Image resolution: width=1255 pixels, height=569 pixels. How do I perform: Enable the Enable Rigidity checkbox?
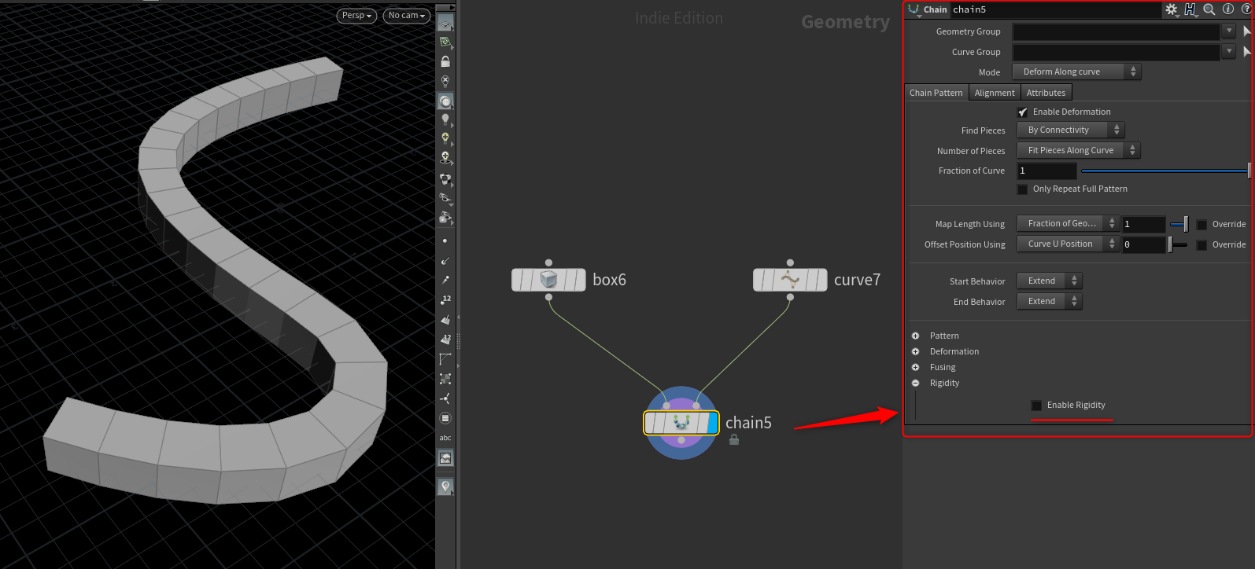coord(1036,406)
